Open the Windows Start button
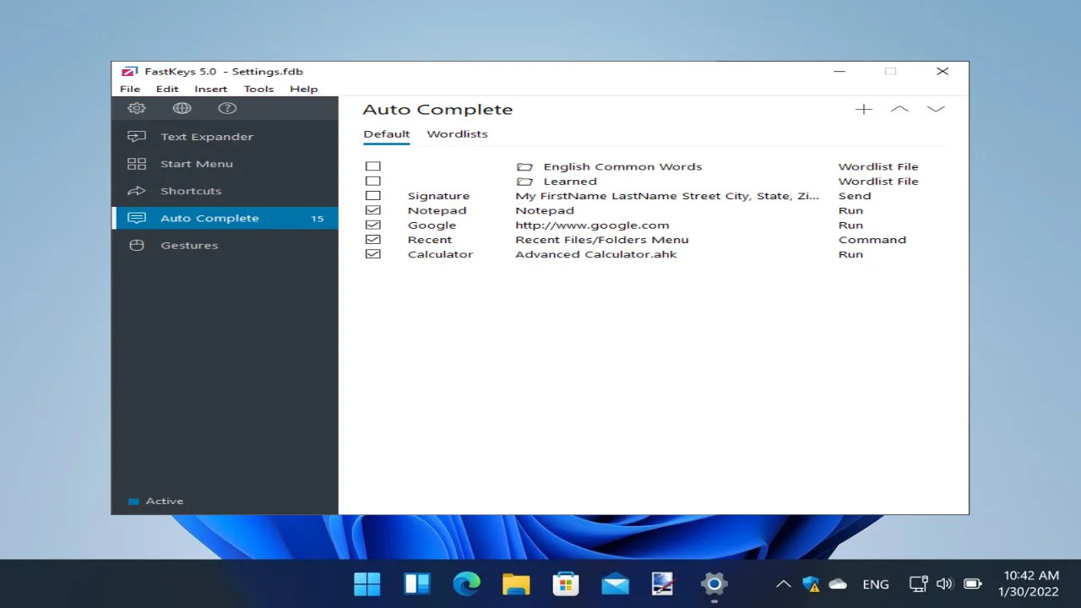 [367, 584]
